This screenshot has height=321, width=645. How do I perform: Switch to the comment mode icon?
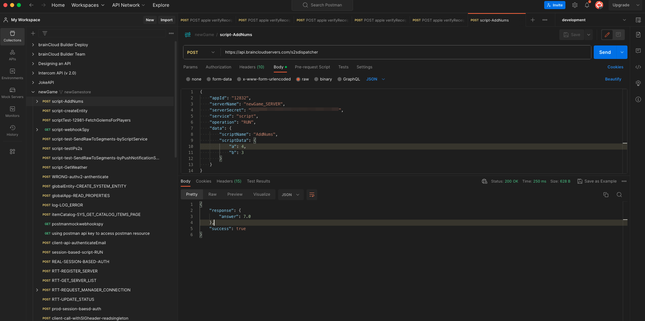tap(618, 35)
